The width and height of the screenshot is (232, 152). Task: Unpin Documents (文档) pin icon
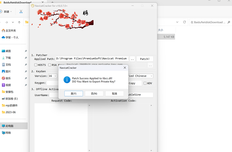coord(26,65)
